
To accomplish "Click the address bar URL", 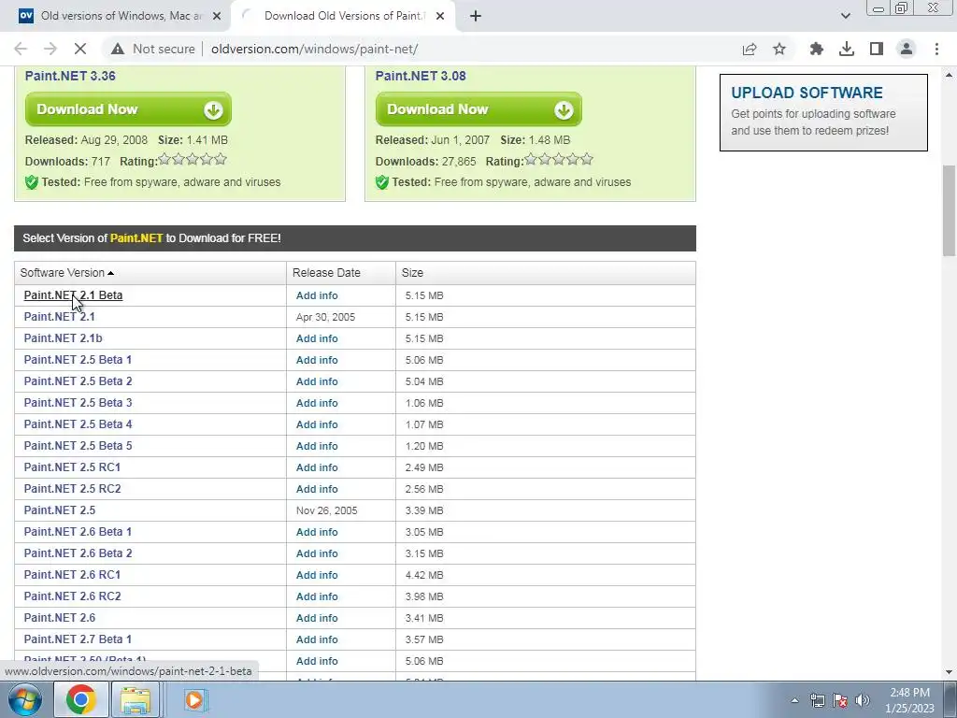I will click(314, 49).
